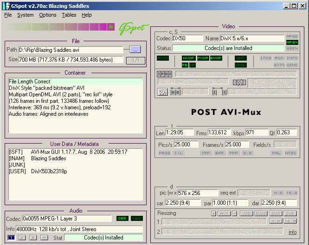This screenshot has height=245, width=309.
Task: Click the audio codec field MPEG-1 Layer 3
Action: point(67,219)
